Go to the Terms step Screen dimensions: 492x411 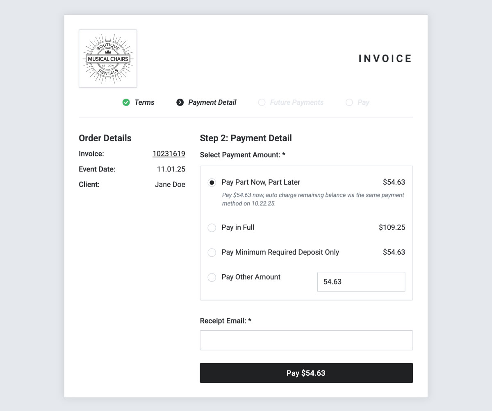click(144, 102)
